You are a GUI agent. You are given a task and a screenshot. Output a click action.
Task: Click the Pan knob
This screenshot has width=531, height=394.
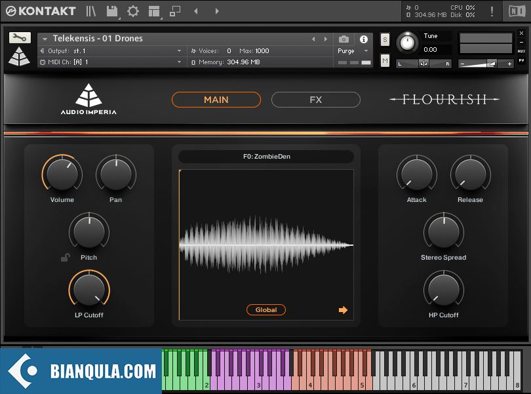[116, 174]
